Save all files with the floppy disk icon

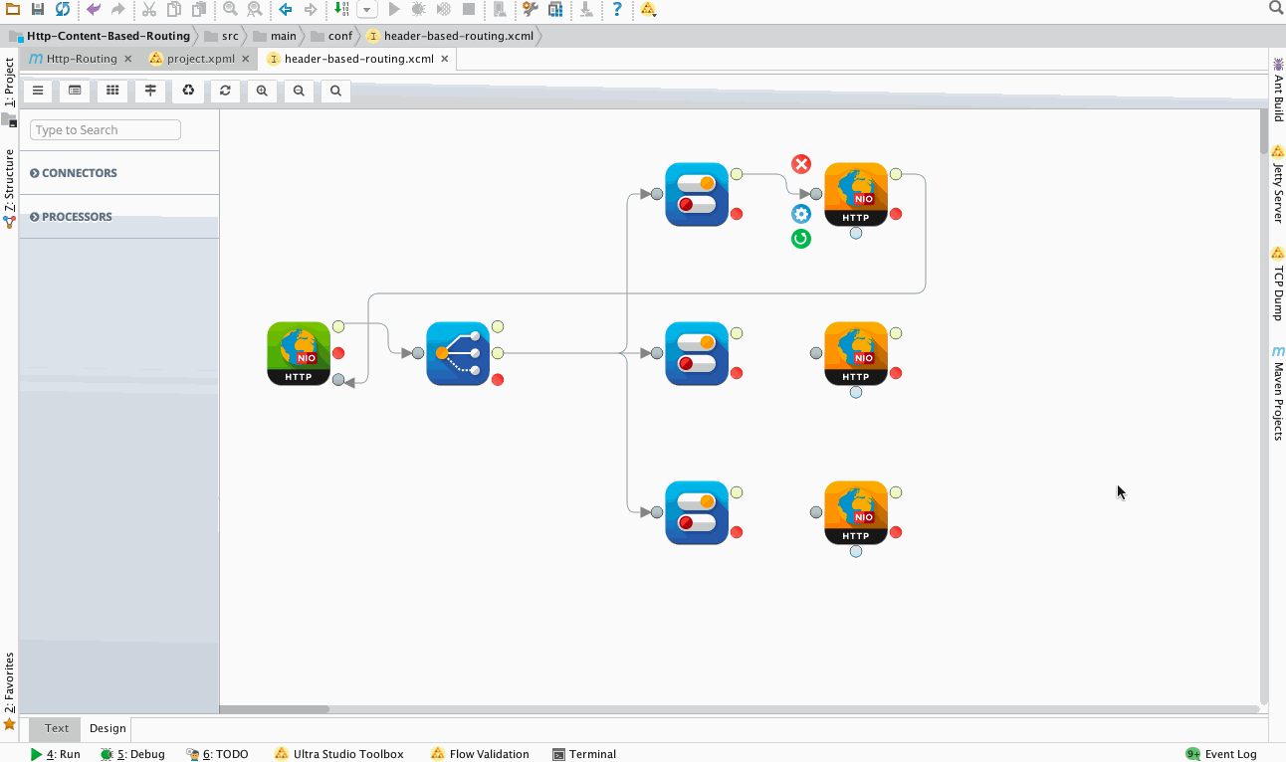click(38, 9)
